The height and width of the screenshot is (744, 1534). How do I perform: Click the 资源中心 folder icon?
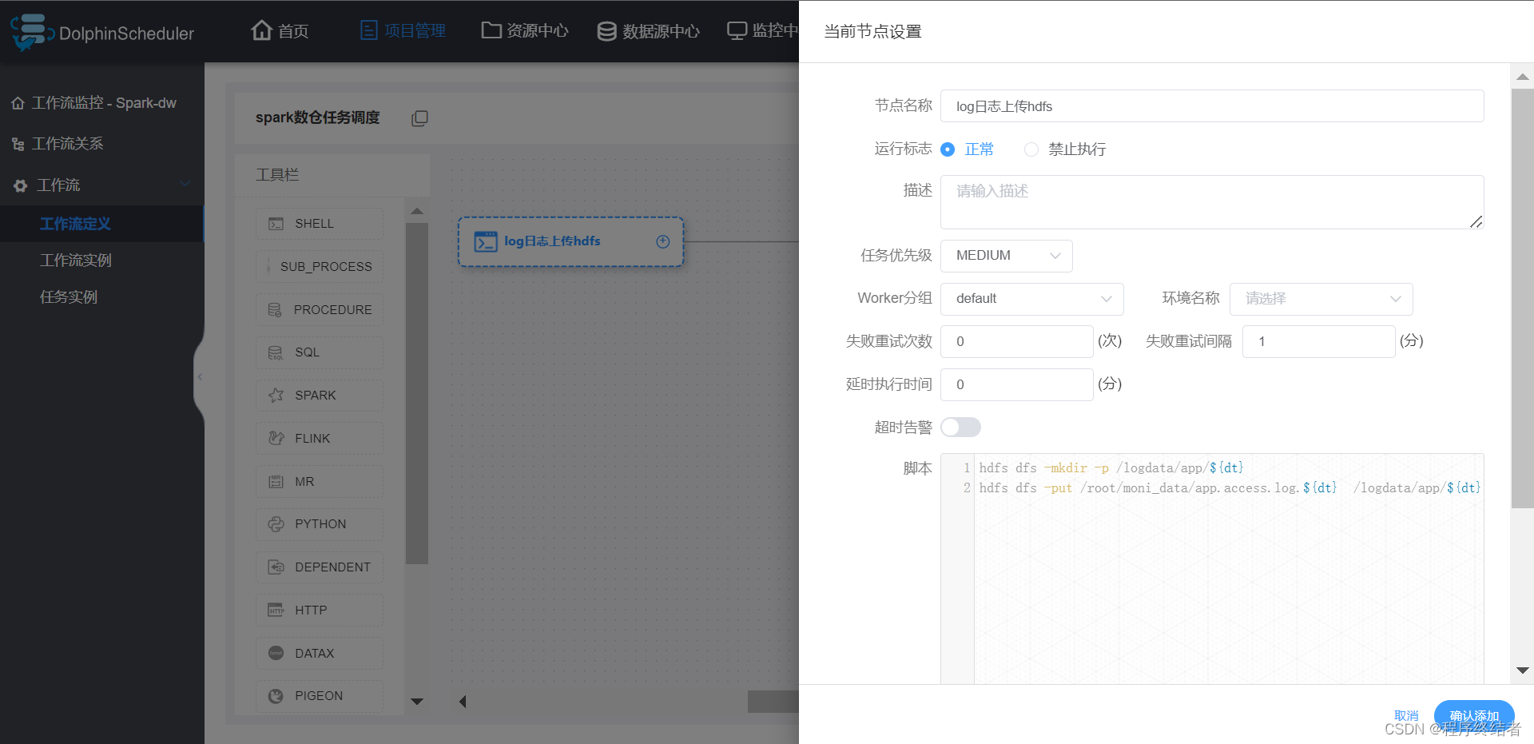(491, 30)
